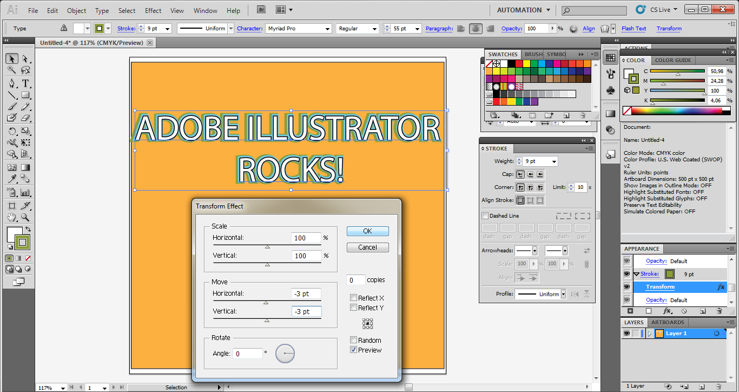Adjust the Scale Horizontal slider
This screenshot has height=392, width=739.
[267, 246]
